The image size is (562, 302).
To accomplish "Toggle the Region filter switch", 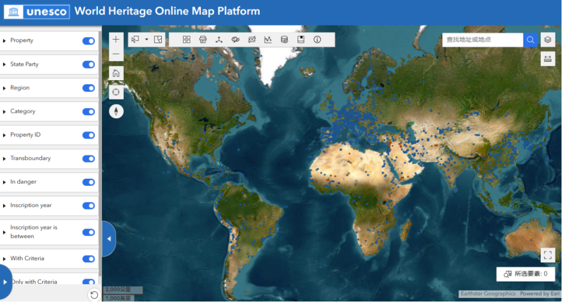I will click(88, 88).
